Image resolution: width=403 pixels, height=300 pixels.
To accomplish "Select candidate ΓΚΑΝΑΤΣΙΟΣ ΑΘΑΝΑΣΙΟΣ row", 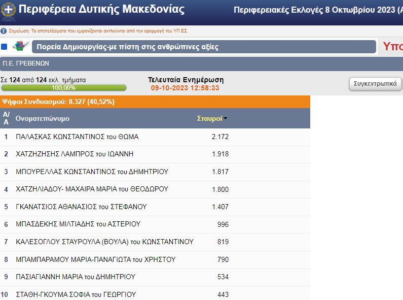I will (x=81, y=207).
